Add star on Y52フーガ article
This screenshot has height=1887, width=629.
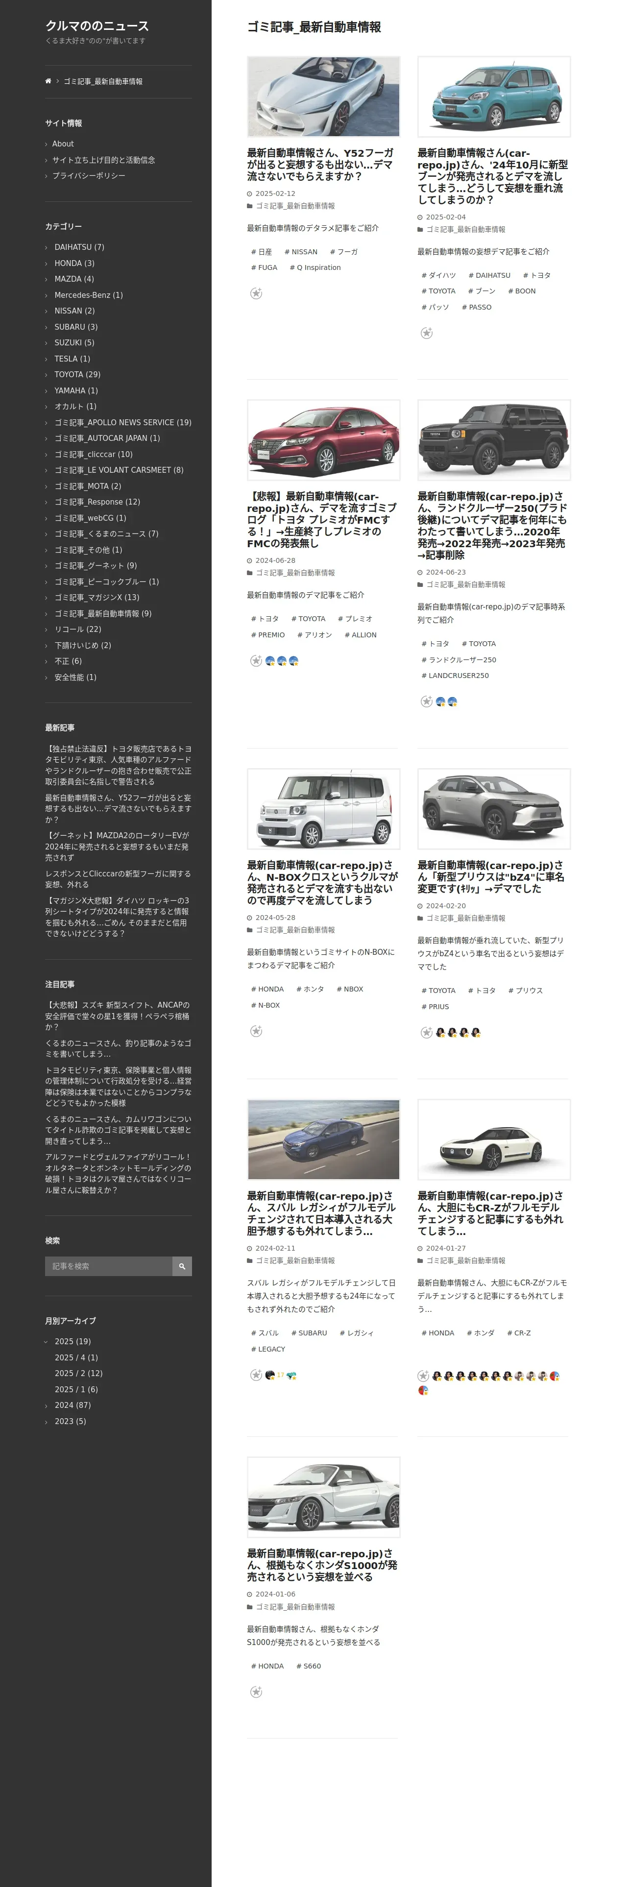256,294
